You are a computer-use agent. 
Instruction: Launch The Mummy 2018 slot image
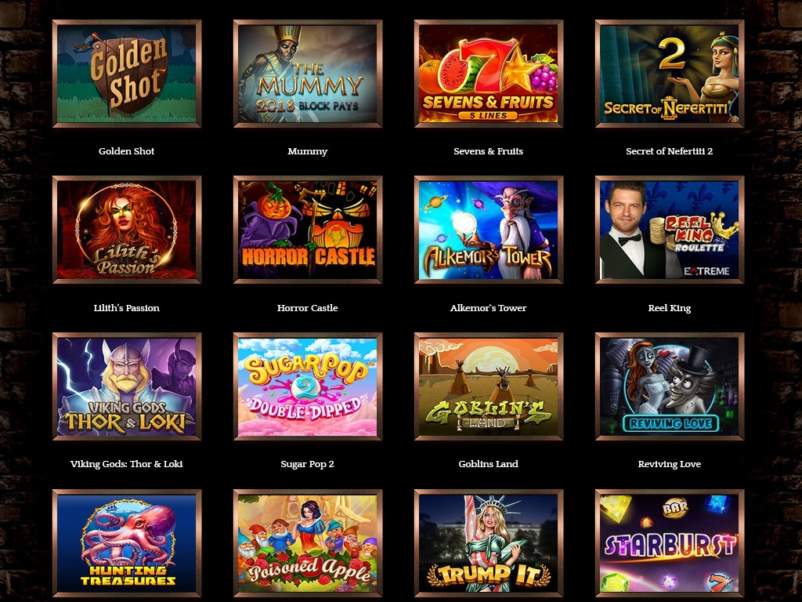(x=307, y=74)
